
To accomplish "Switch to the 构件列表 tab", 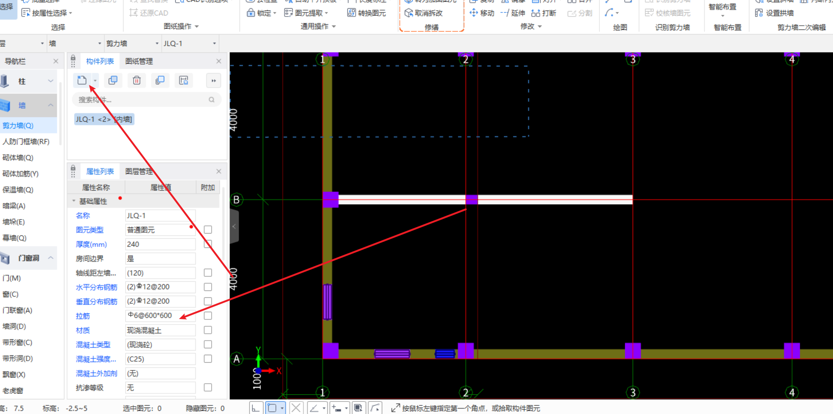I will click(x=100, y=61).
